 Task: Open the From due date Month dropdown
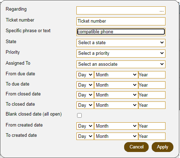click(116, 75)
